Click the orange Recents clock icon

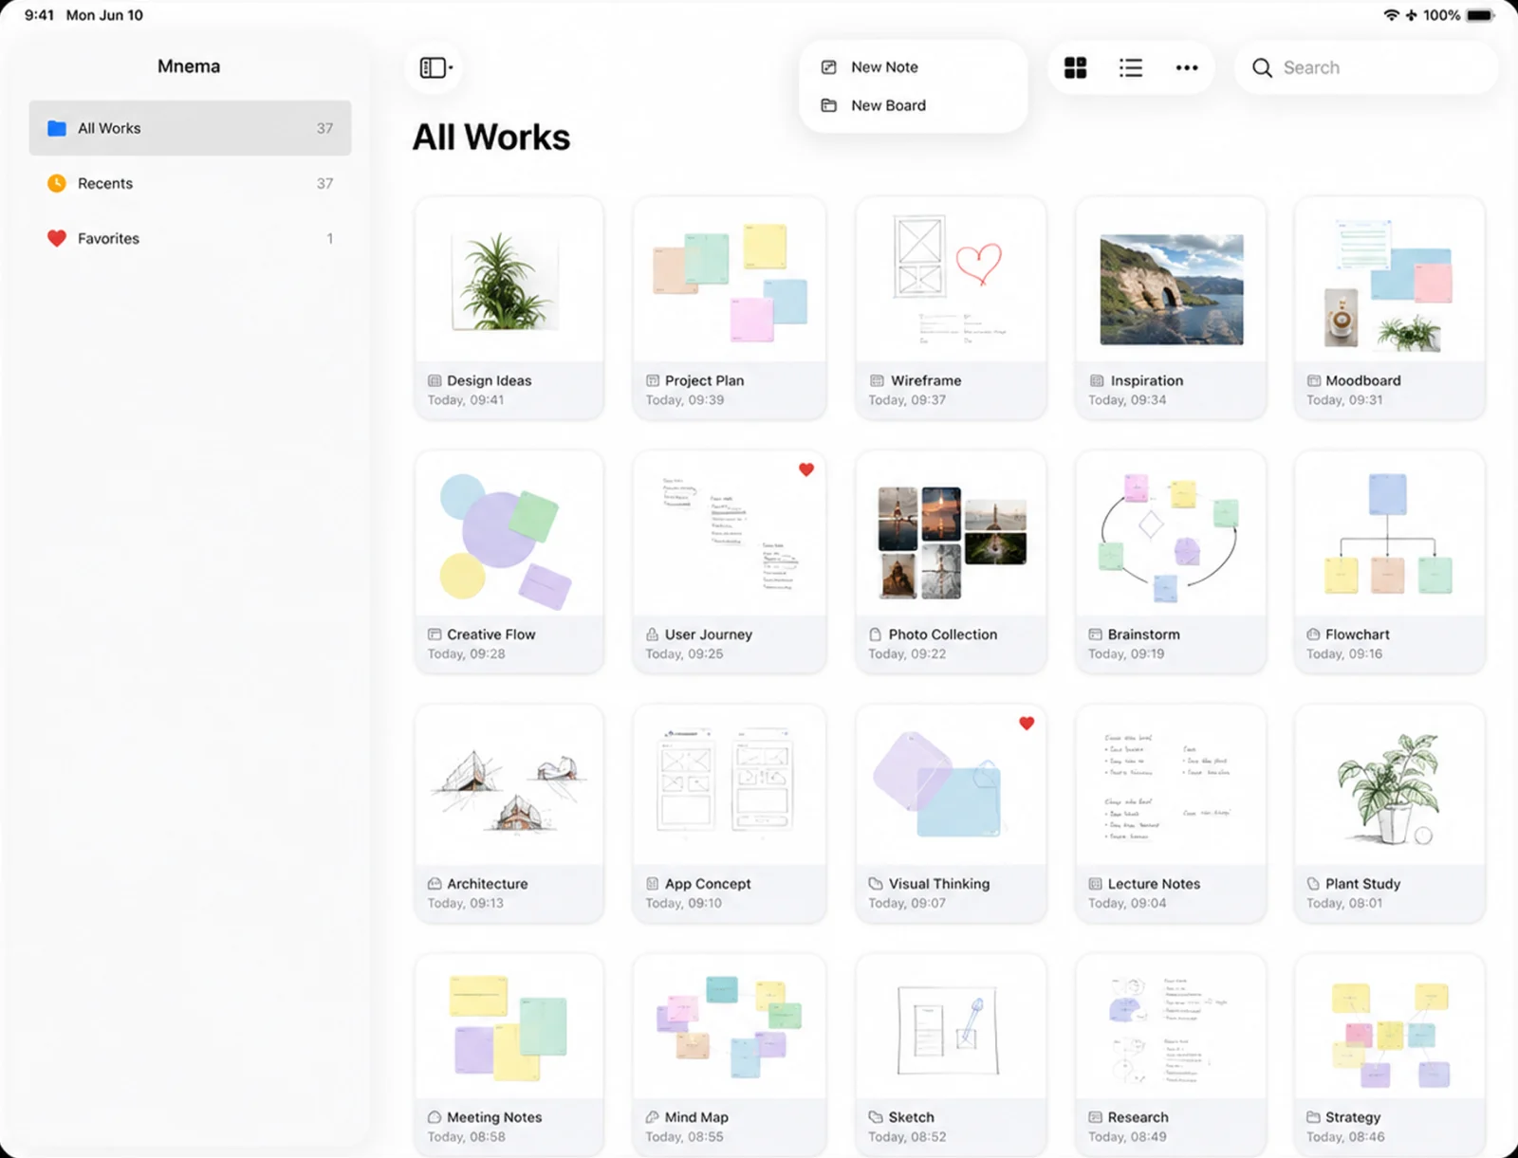pos(57,183)
